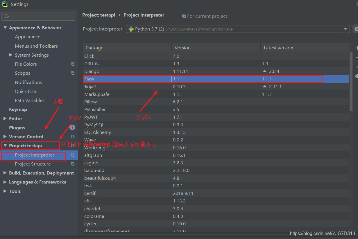Click the settings search input field
The image size is (358, 239).
(38, 16)
